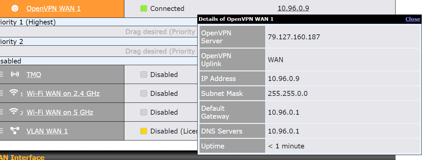
Task: Click the yellow VLAN WAN 1 status indicator
Action: point(144,131)
